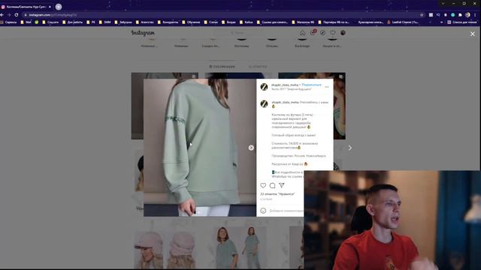Open Chrome profile avatar
This screenshot has height=270, width=481.
click(467, 15)
